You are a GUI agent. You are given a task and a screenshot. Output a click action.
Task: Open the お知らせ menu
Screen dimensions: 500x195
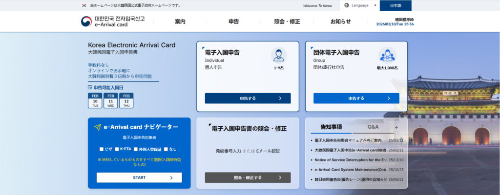[340, 21]
